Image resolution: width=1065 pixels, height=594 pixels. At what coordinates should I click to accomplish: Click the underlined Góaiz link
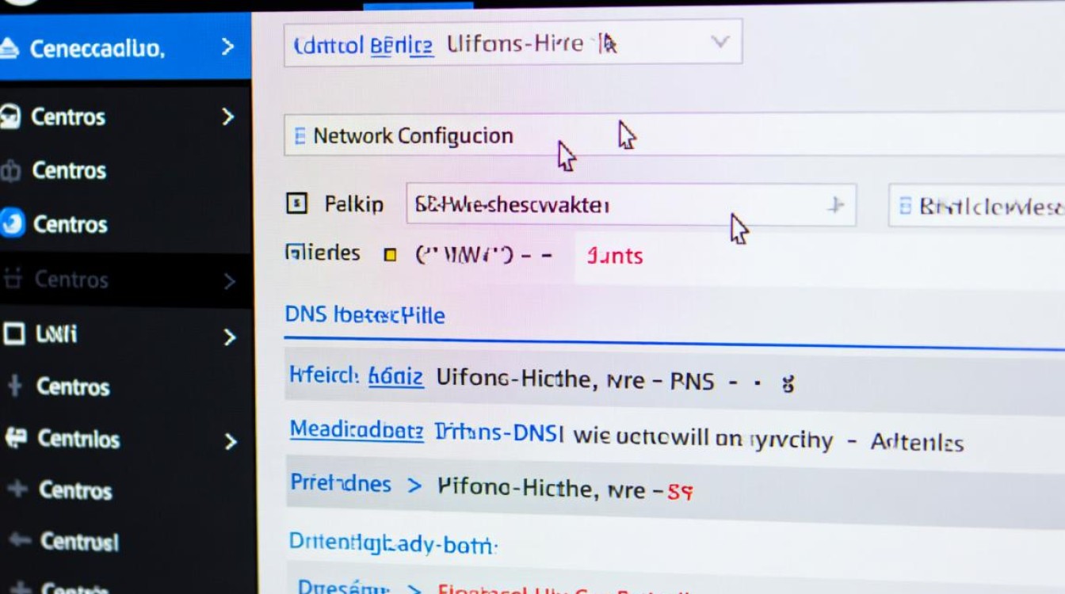(x=395, y=377)
